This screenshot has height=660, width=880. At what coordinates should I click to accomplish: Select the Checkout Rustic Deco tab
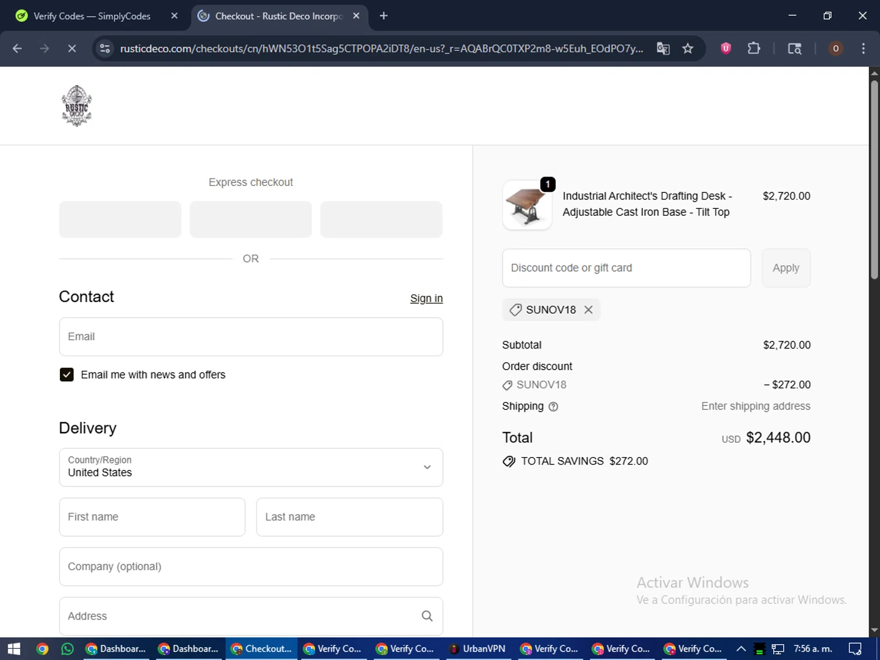coord(279,16)
